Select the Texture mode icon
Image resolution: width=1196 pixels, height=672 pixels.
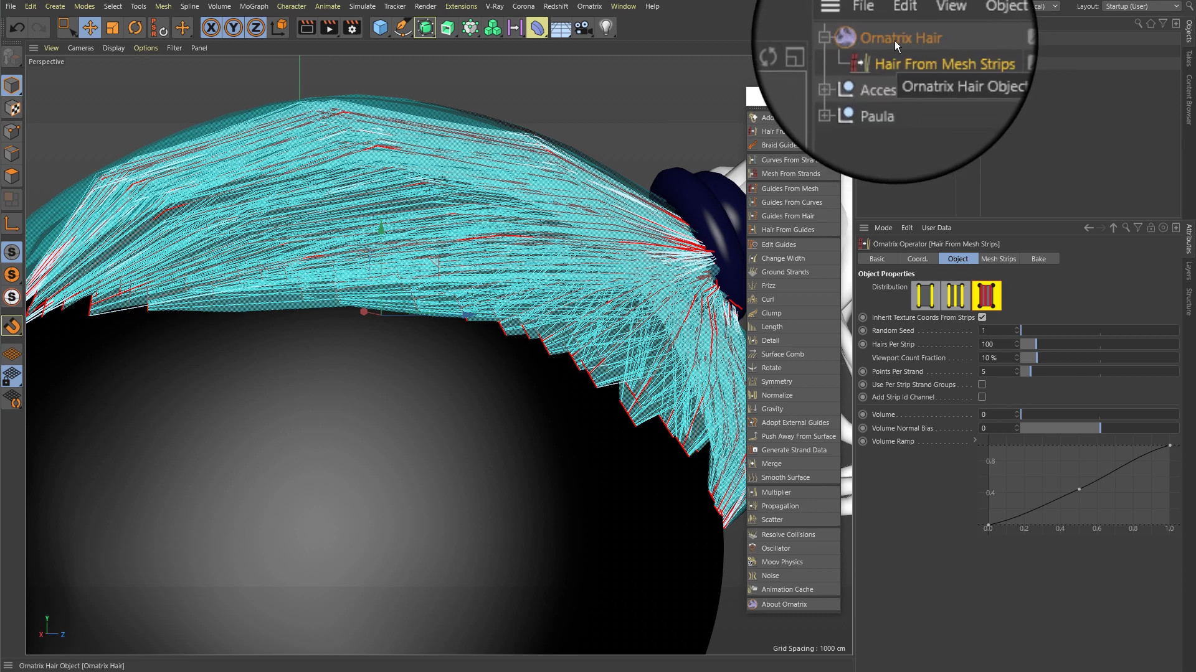point(12,108)
